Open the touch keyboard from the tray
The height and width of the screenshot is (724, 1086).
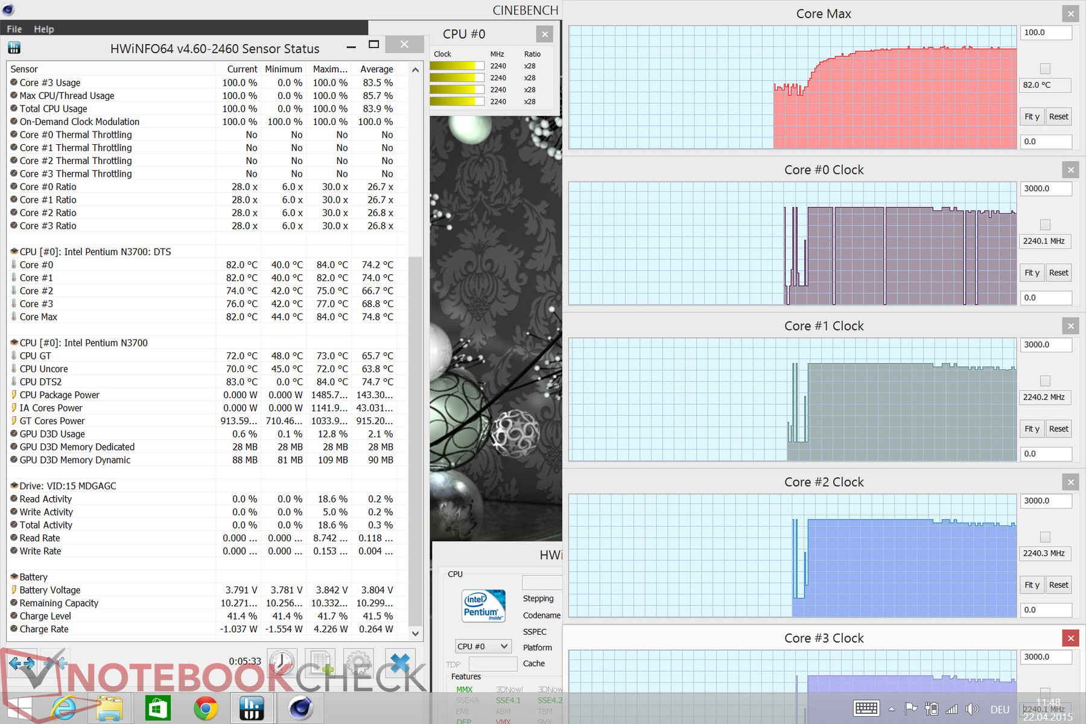[x=866, y=708]
